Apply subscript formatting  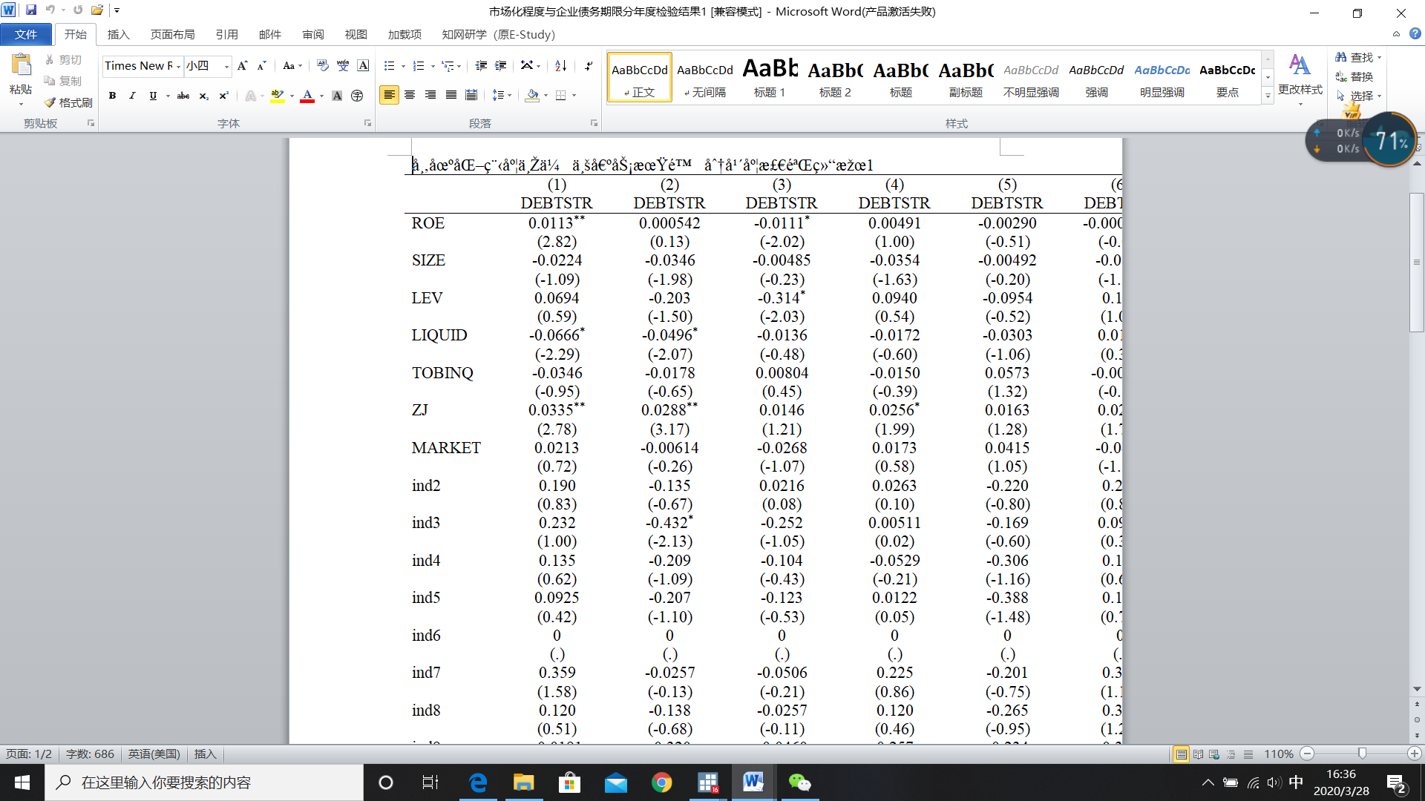coord(203,96)
